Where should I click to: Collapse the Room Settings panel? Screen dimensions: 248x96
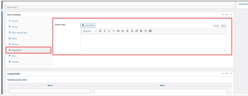pos(231,15)
